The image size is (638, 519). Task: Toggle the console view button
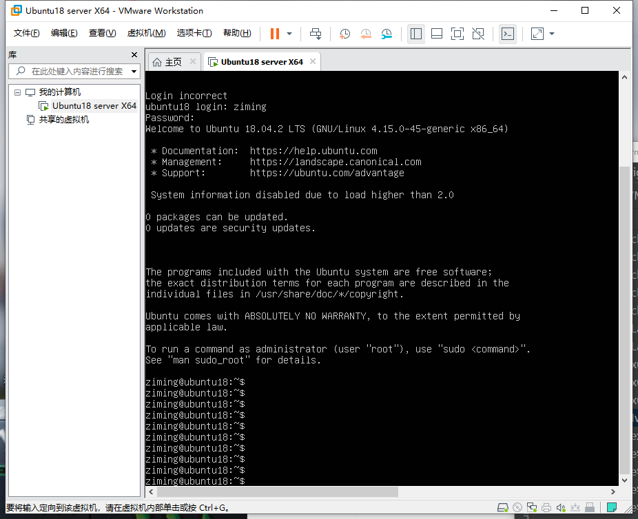coord(507,34)
